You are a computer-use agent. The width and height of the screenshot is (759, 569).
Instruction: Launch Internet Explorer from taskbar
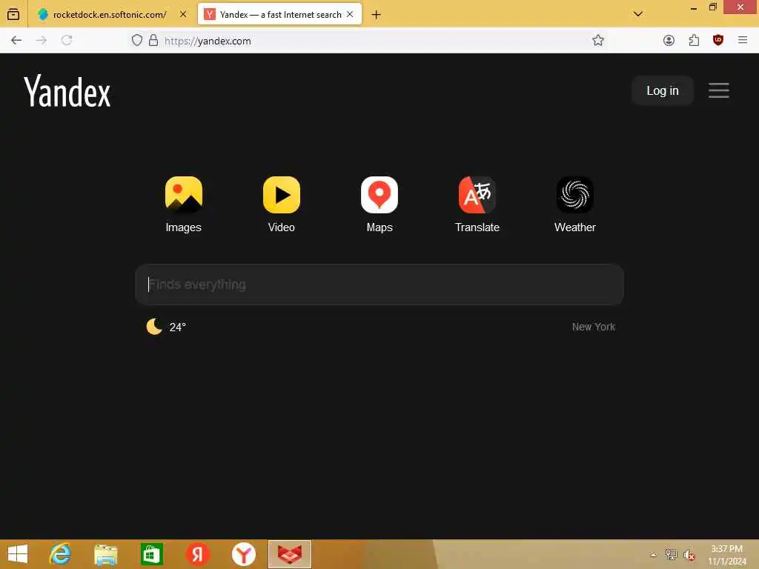(x=60, y=554)
